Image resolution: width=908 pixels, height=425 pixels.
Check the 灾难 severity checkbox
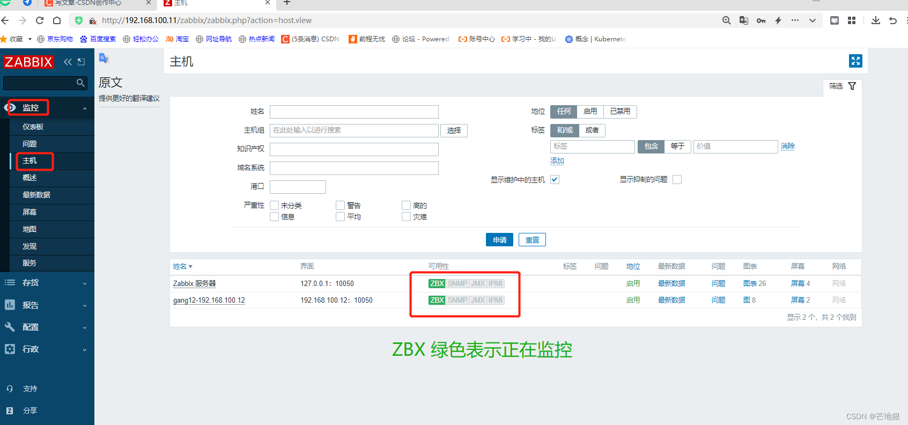coord(406,216)
